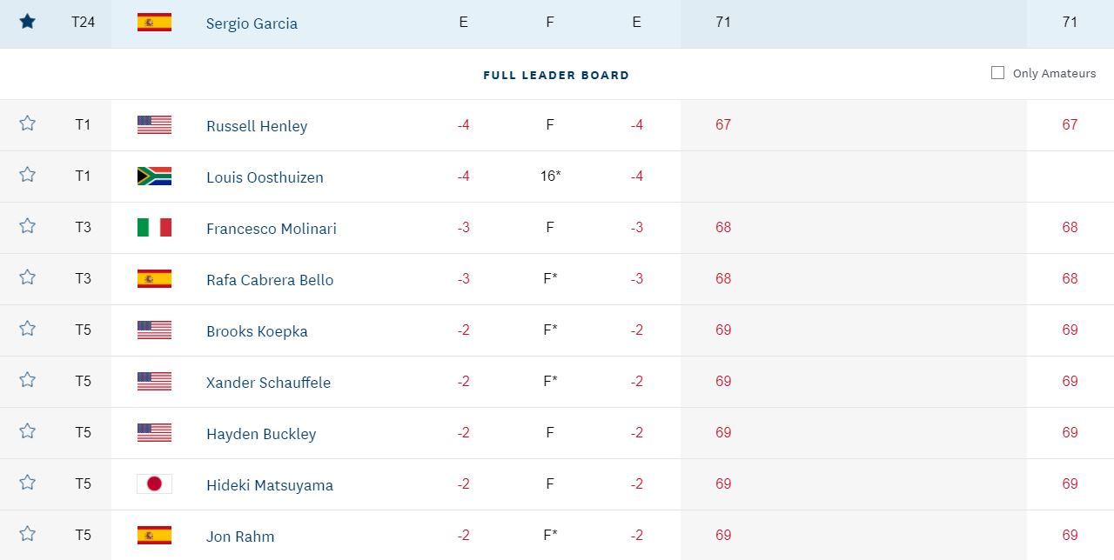Click South Africa flag beside Oosthuizen
1114x560 pixels.
click(154, 177)
